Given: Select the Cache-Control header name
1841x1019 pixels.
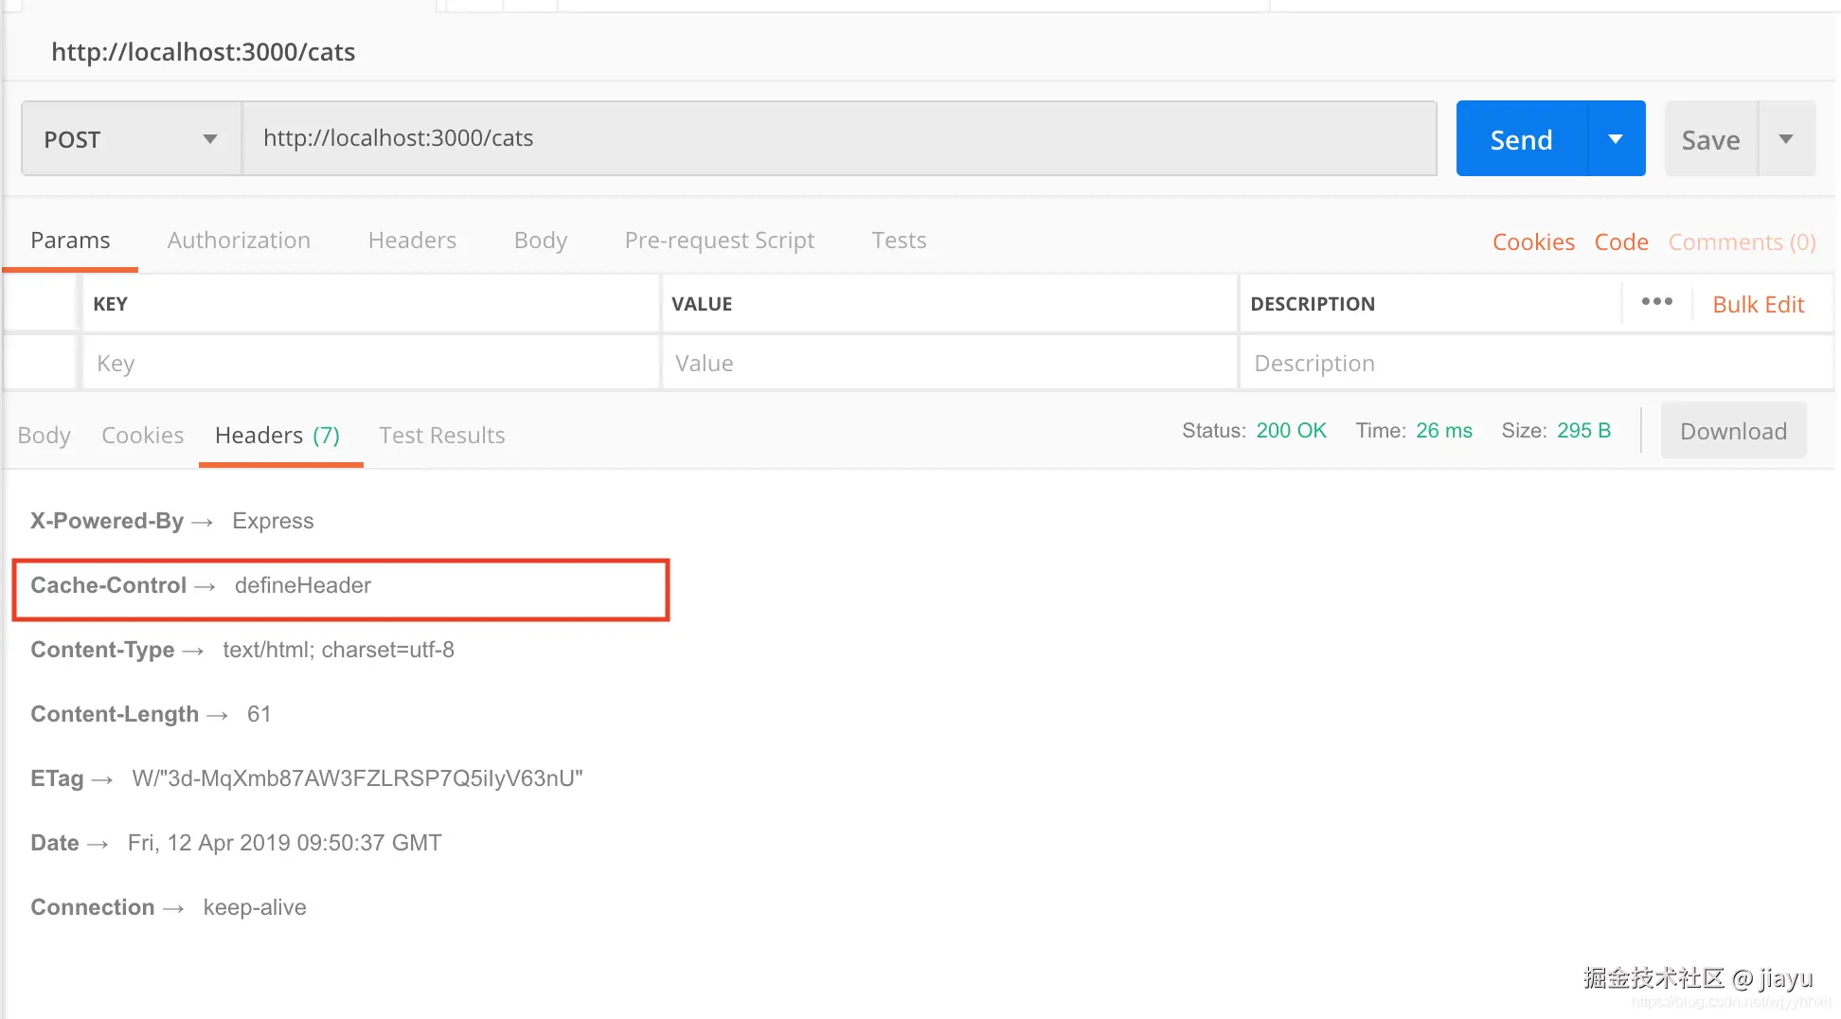Looking at the screenshot, I should [109, 585].
